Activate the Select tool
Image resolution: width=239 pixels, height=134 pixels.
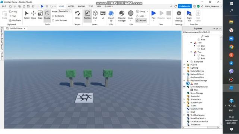click(27, 15)
